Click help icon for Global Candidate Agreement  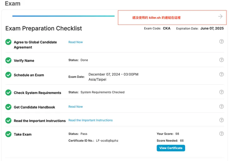point(221,42)
